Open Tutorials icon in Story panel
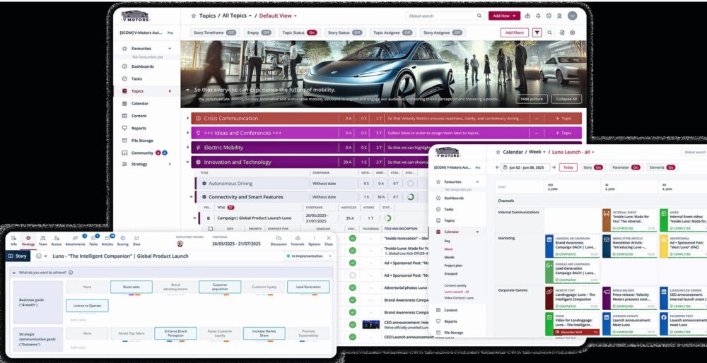 click(298, 238)
